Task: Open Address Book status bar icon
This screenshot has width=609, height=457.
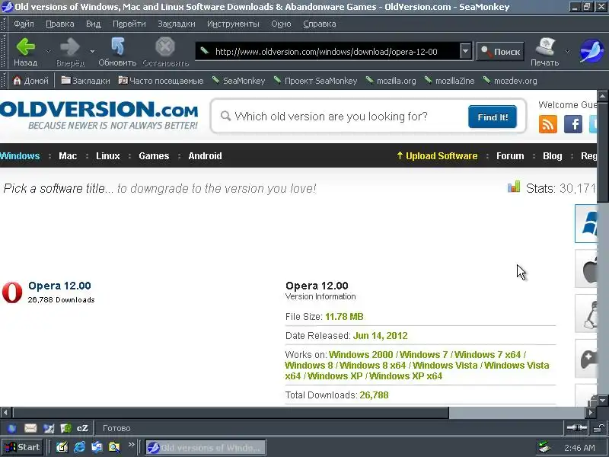Action: pos(65,428)
